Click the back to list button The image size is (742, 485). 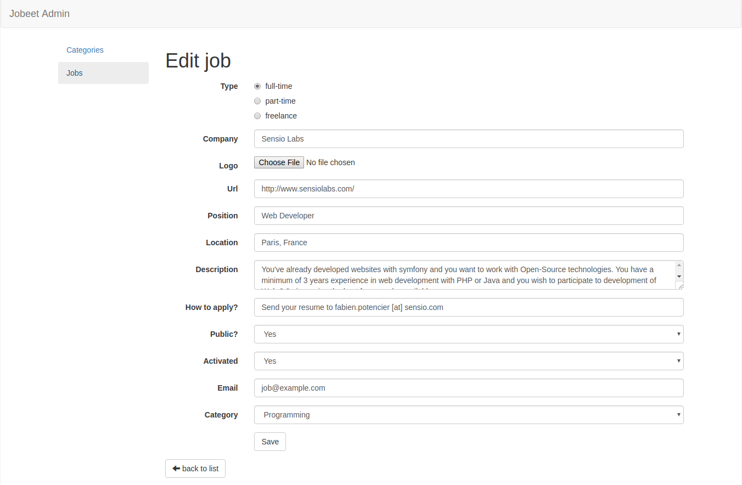point(195,469)
